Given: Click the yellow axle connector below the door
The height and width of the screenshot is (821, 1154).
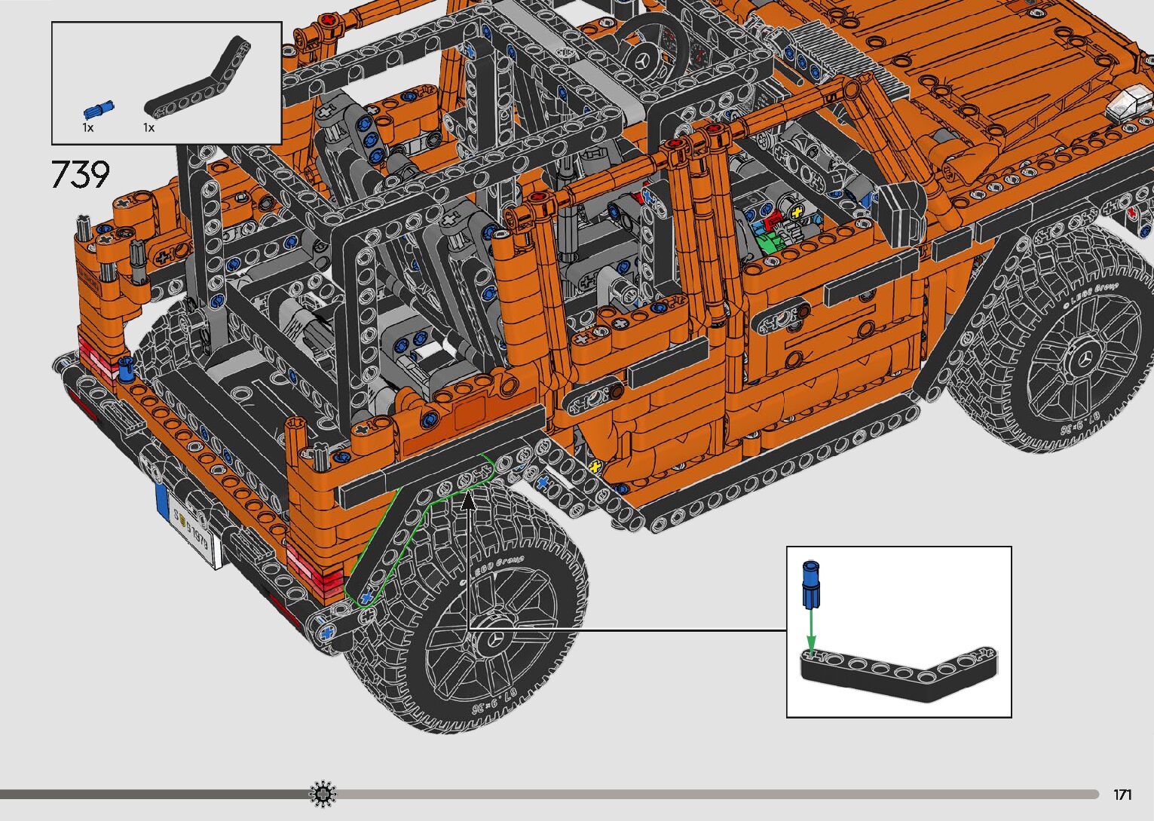Looking at the screenshot, I should (595, 467).
